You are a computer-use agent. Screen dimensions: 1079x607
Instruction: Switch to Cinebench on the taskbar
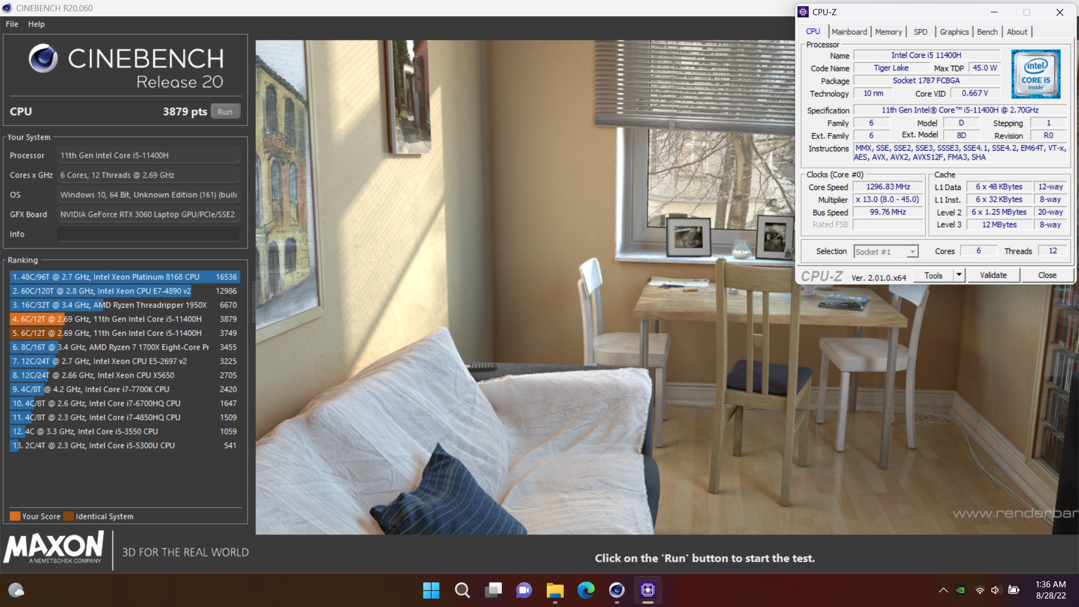click(x=616, y=590)
